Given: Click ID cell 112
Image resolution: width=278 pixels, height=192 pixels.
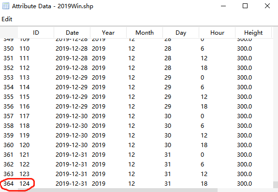Looking at the screenshot, I should tap(25, 68).
